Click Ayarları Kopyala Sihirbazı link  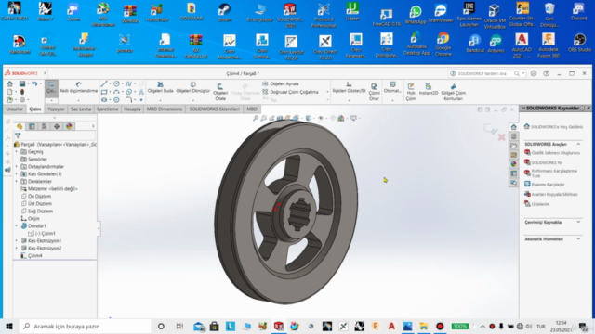pyautogui.click(x=554, y=194)
